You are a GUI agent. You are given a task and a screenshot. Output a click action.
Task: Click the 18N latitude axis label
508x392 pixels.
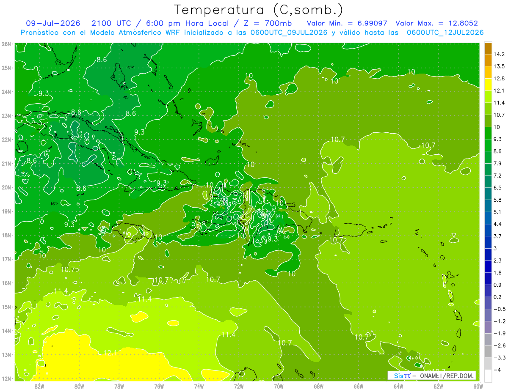coord(6,235)
